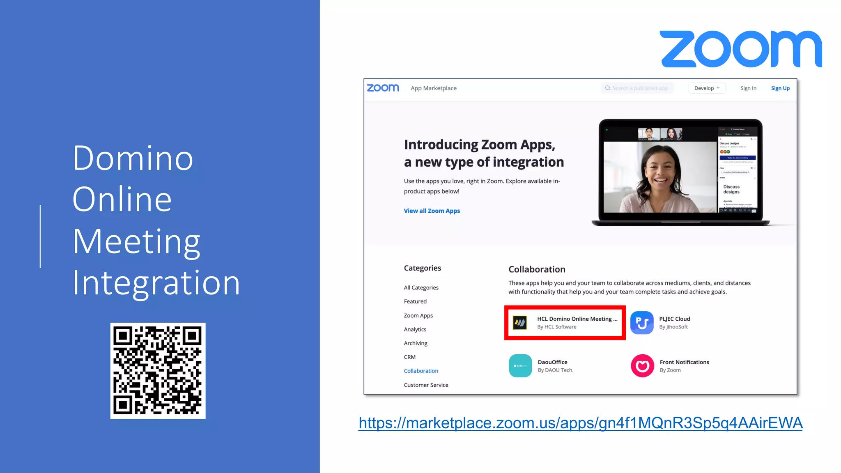Open HCL Domino Online Meeting app title
The image size is (841, 473).
pos(577,319)
